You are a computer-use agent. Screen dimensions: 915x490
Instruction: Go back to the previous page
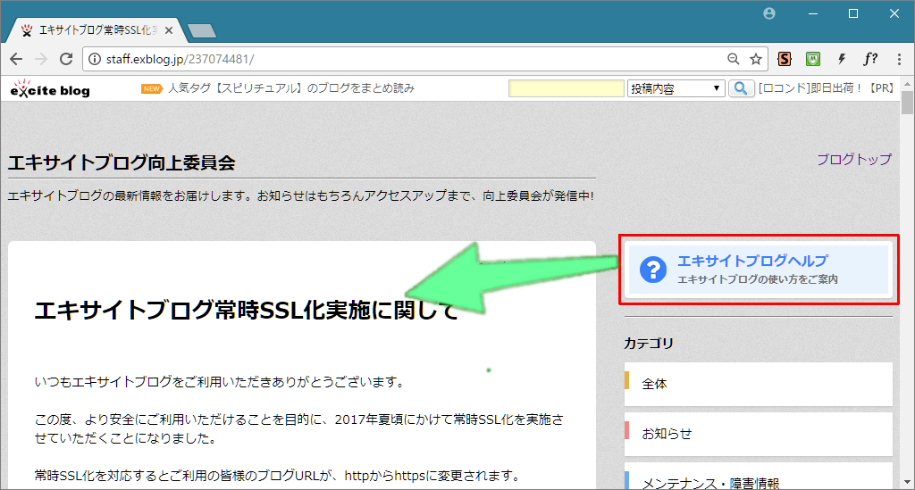pyautogui.click(x=16, y=59)
